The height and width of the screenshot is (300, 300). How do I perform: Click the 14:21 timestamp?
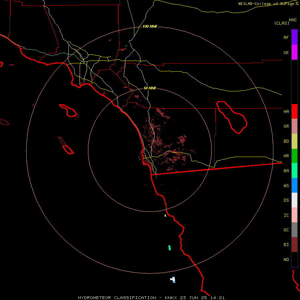217,298
